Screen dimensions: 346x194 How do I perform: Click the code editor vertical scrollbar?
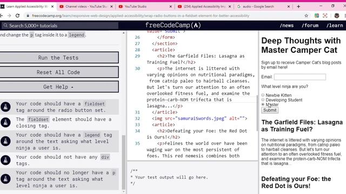pyautogui.click(x=257, y=113)
